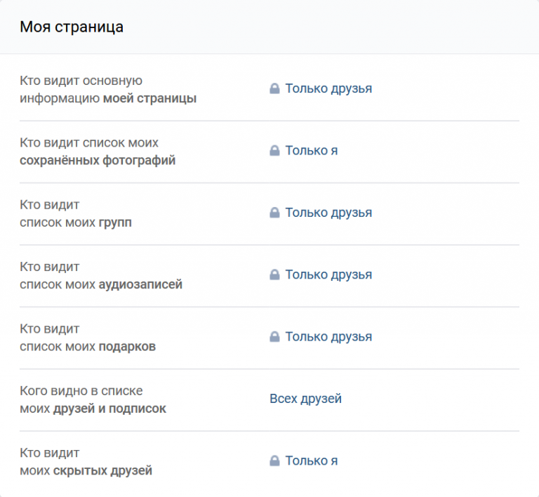The width and height of the screenshot is (539, 497).
Task: Select label 'список моих аудиозаписей'
Action: (x=101, y=284)
